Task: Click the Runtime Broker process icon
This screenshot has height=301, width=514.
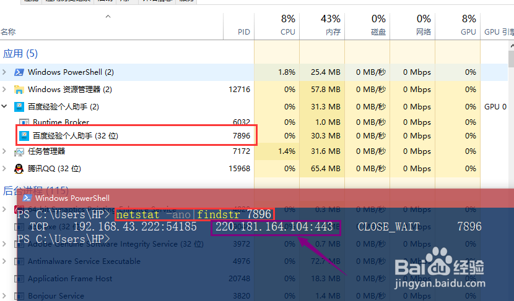Action: click(24, 122)
